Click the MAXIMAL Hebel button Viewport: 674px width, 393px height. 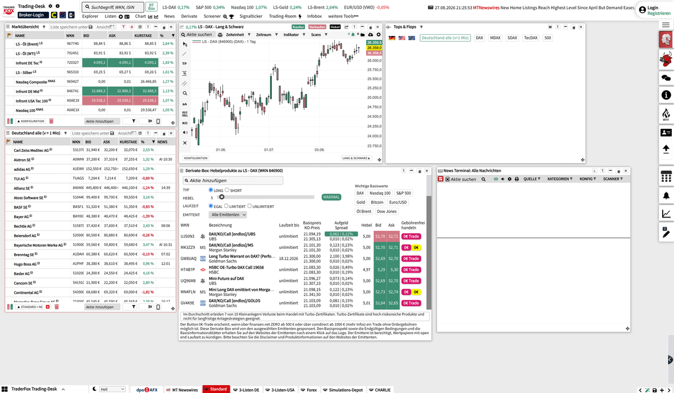(x=331, y=197)
